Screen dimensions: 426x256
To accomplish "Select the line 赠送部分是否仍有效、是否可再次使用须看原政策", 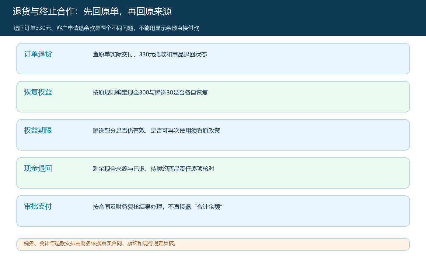I will tap(156, 131).
